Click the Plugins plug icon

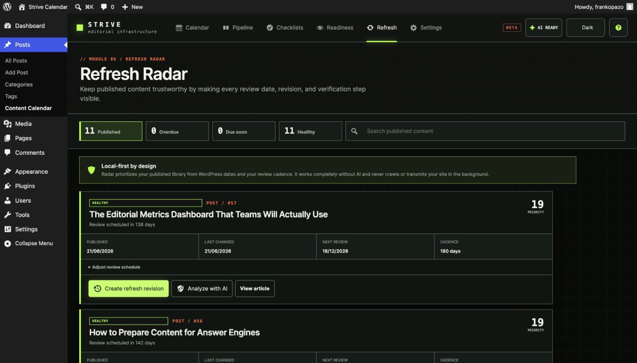pyautogui.click(x=8, y=186)
